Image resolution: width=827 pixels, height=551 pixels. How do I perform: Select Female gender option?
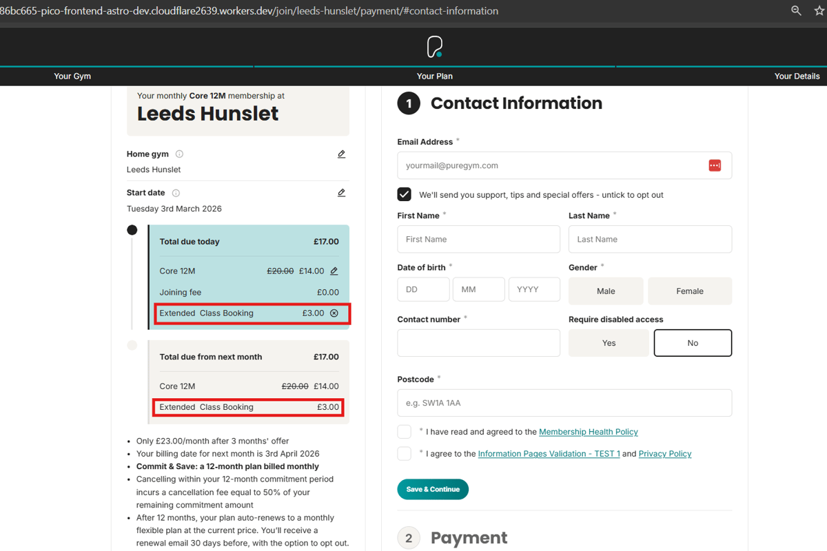point(690,291)
